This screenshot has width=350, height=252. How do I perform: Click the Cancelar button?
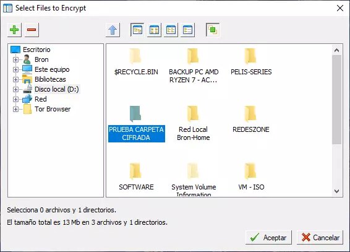pyautogui.click(x=320, y=238)
